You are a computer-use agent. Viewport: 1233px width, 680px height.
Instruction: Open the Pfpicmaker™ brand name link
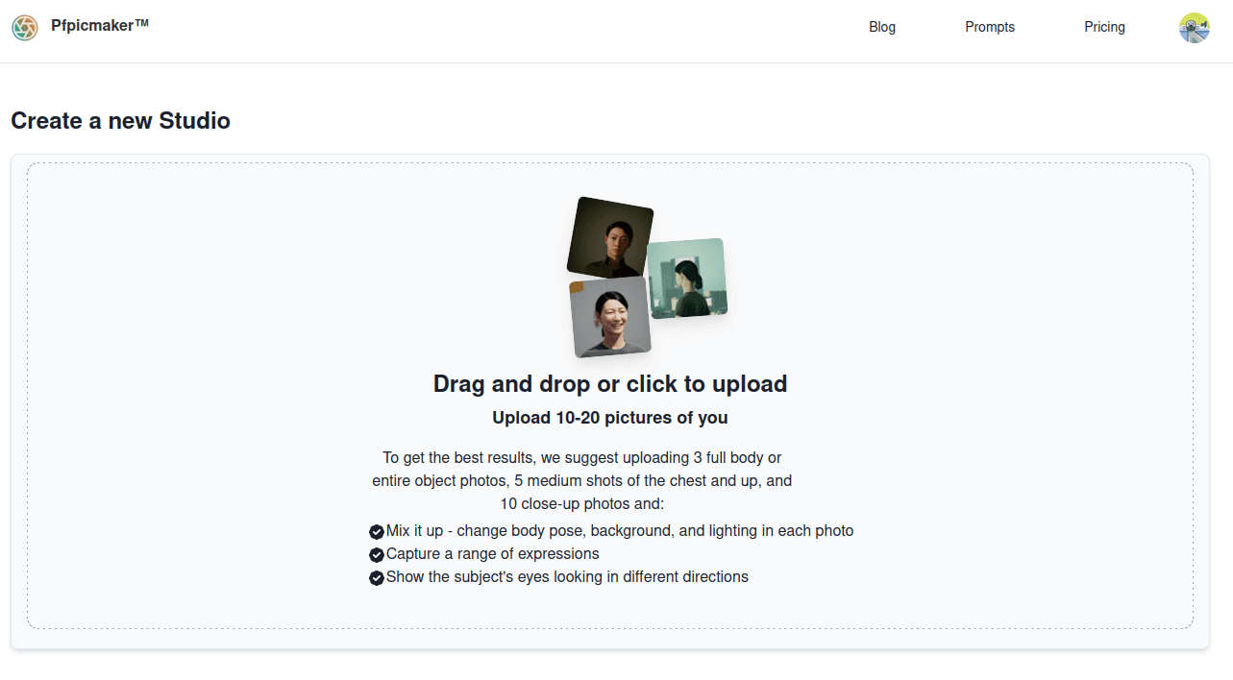100,26
